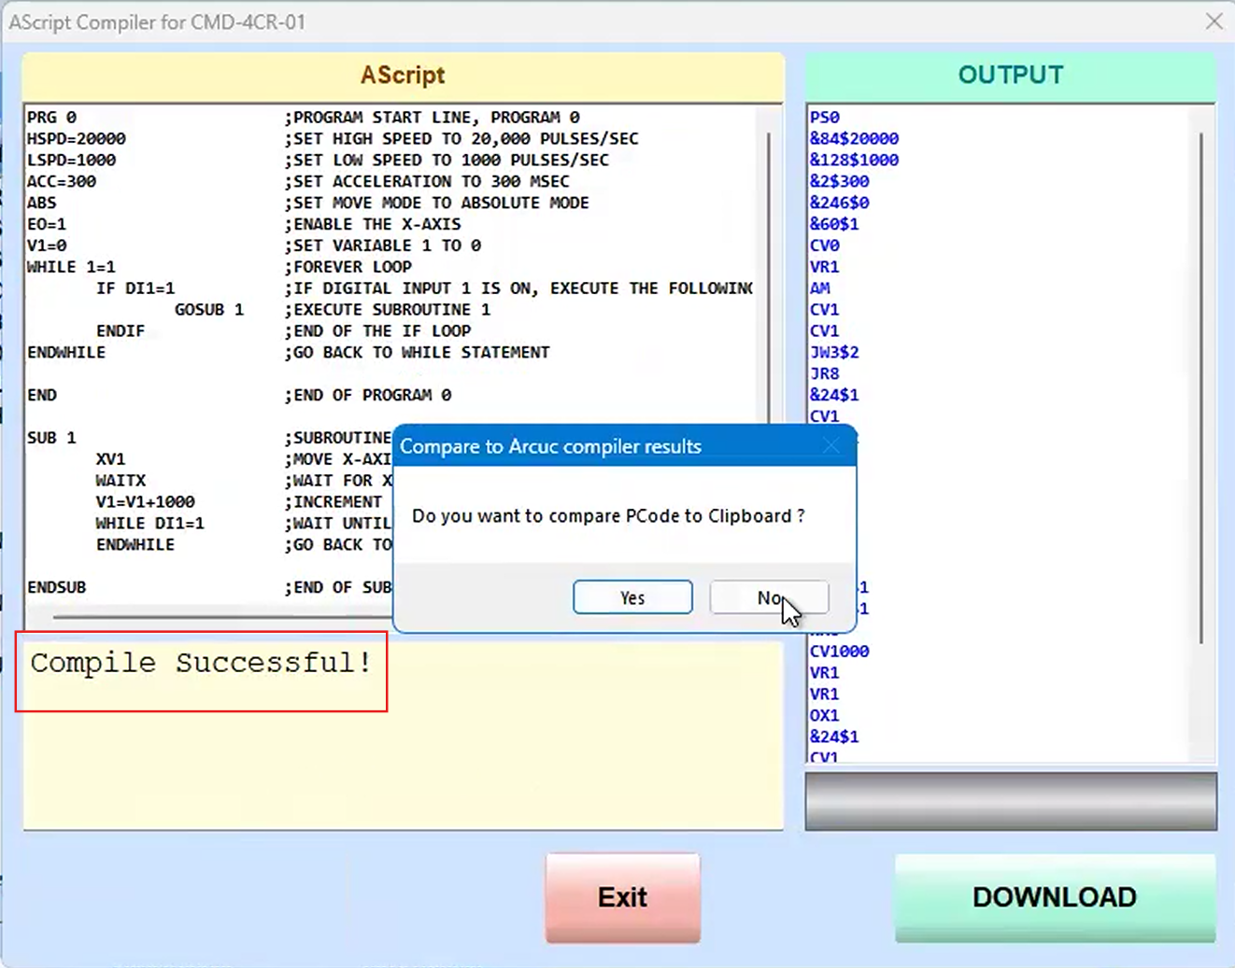
Task: Click the '&246$0' output line
Action: click(x=840, y=203)
